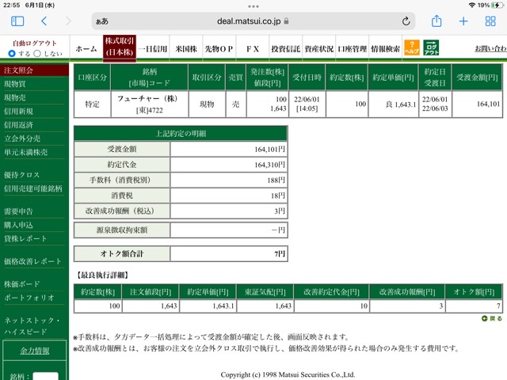Open the multitasking three-dot menu at the top
This screenshot has height=380, width=507.
click(253, 6)
